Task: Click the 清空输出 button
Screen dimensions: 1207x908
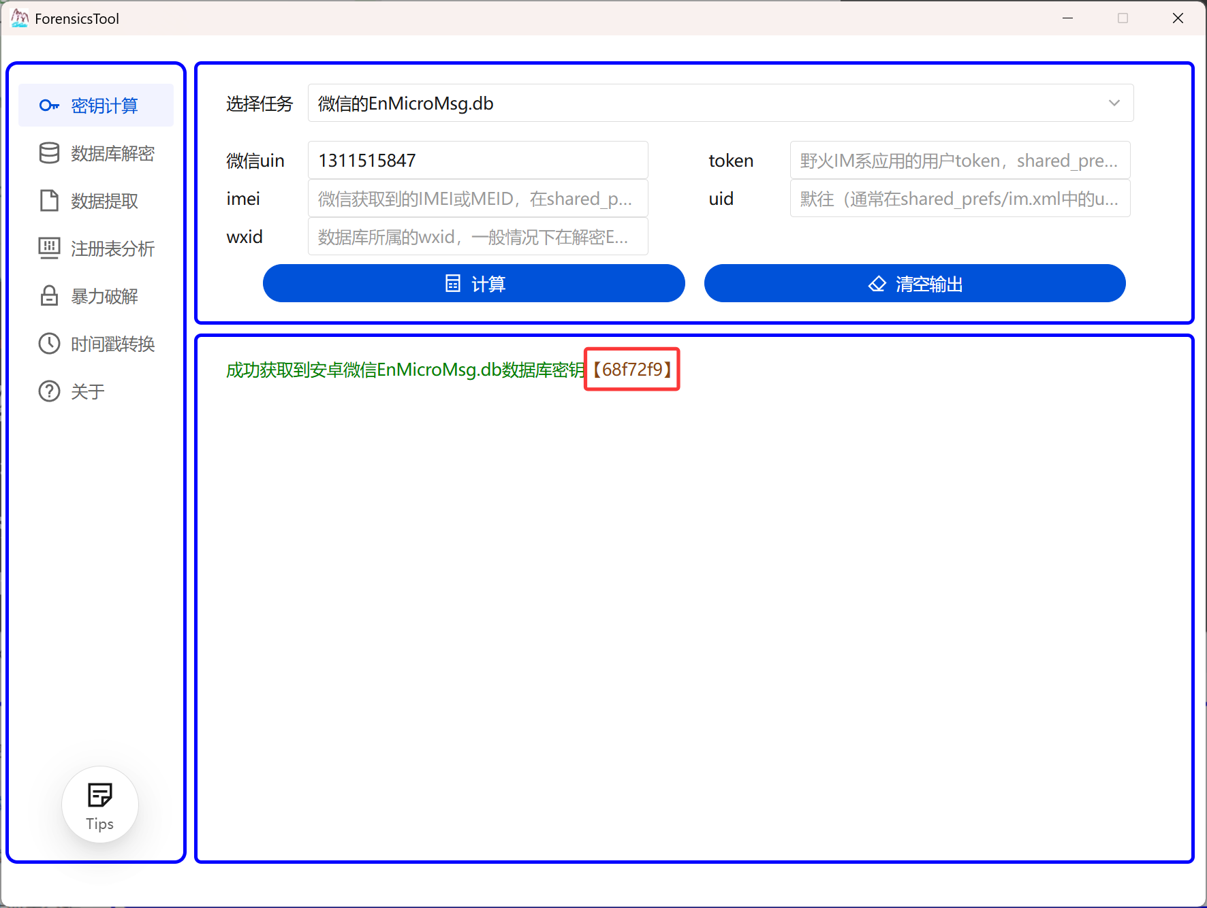Action: tap(915, 283)
